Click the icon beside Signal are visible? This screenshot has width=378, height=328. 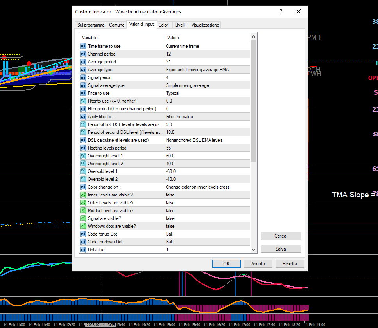(83, 218)
